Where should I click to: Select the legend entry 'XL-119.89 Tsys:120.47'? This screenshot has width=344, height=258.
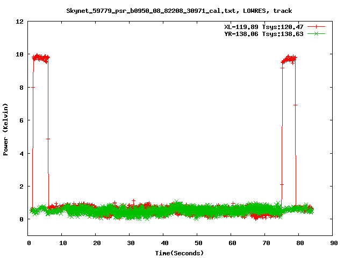pyautogui.click(x=264, y=27)
